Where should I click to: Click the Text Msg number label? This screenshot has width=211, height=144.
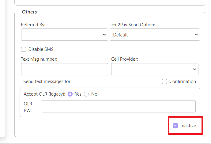[39, 59]
